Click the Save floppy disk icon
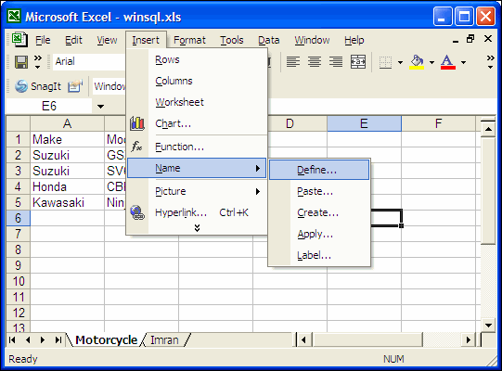Viewport: 502px width, 371px height. tap(21, 62)
